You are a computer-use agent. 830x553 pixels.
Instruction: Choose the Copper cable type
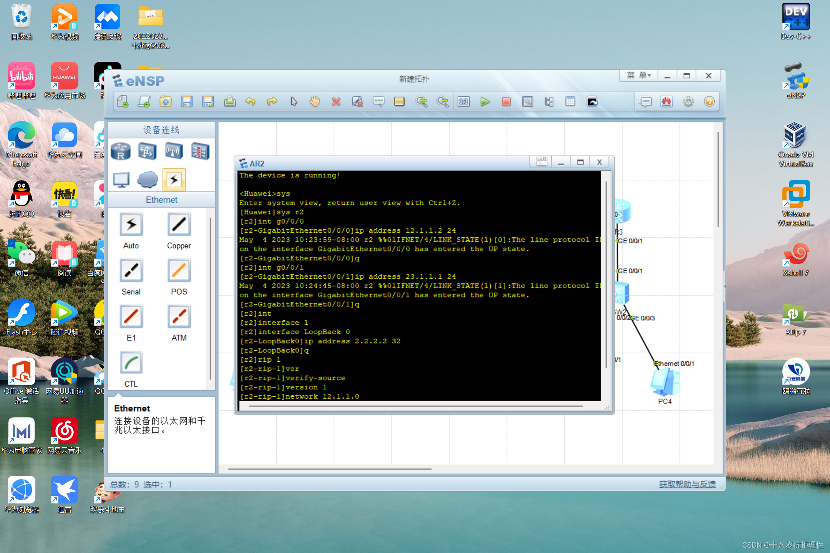coord(179,225)
